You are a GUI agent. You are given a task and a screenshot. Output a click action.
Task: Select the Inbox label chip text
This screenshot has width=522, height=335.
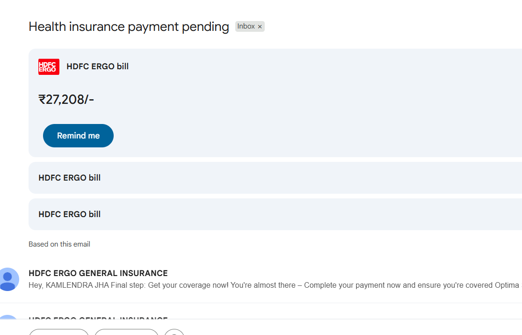click(246, 26)
